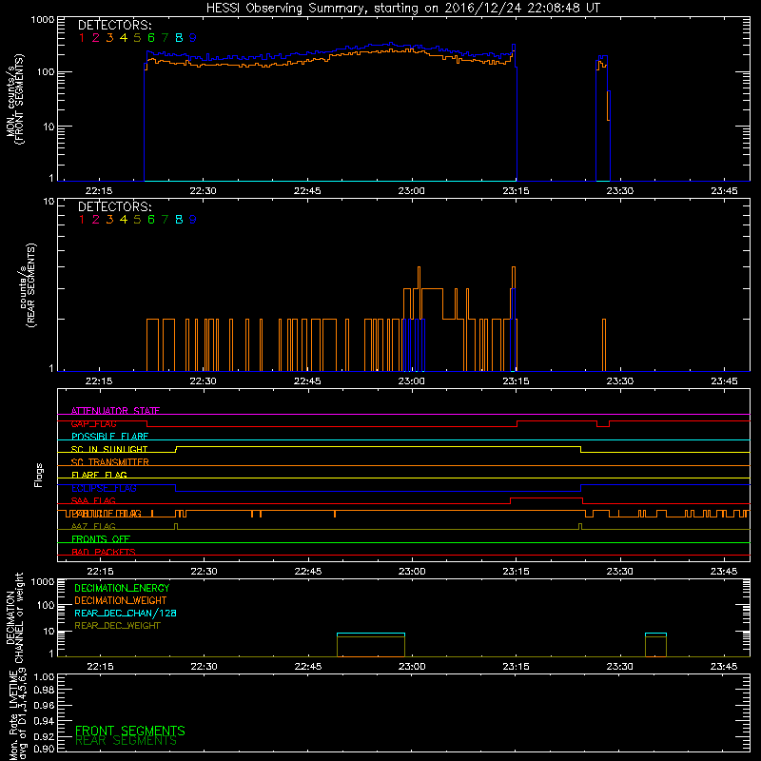This screenshot has width=761, height=761.
Task: Click the short blue front-counts burst before 23:30
Action: click(602, 118)
